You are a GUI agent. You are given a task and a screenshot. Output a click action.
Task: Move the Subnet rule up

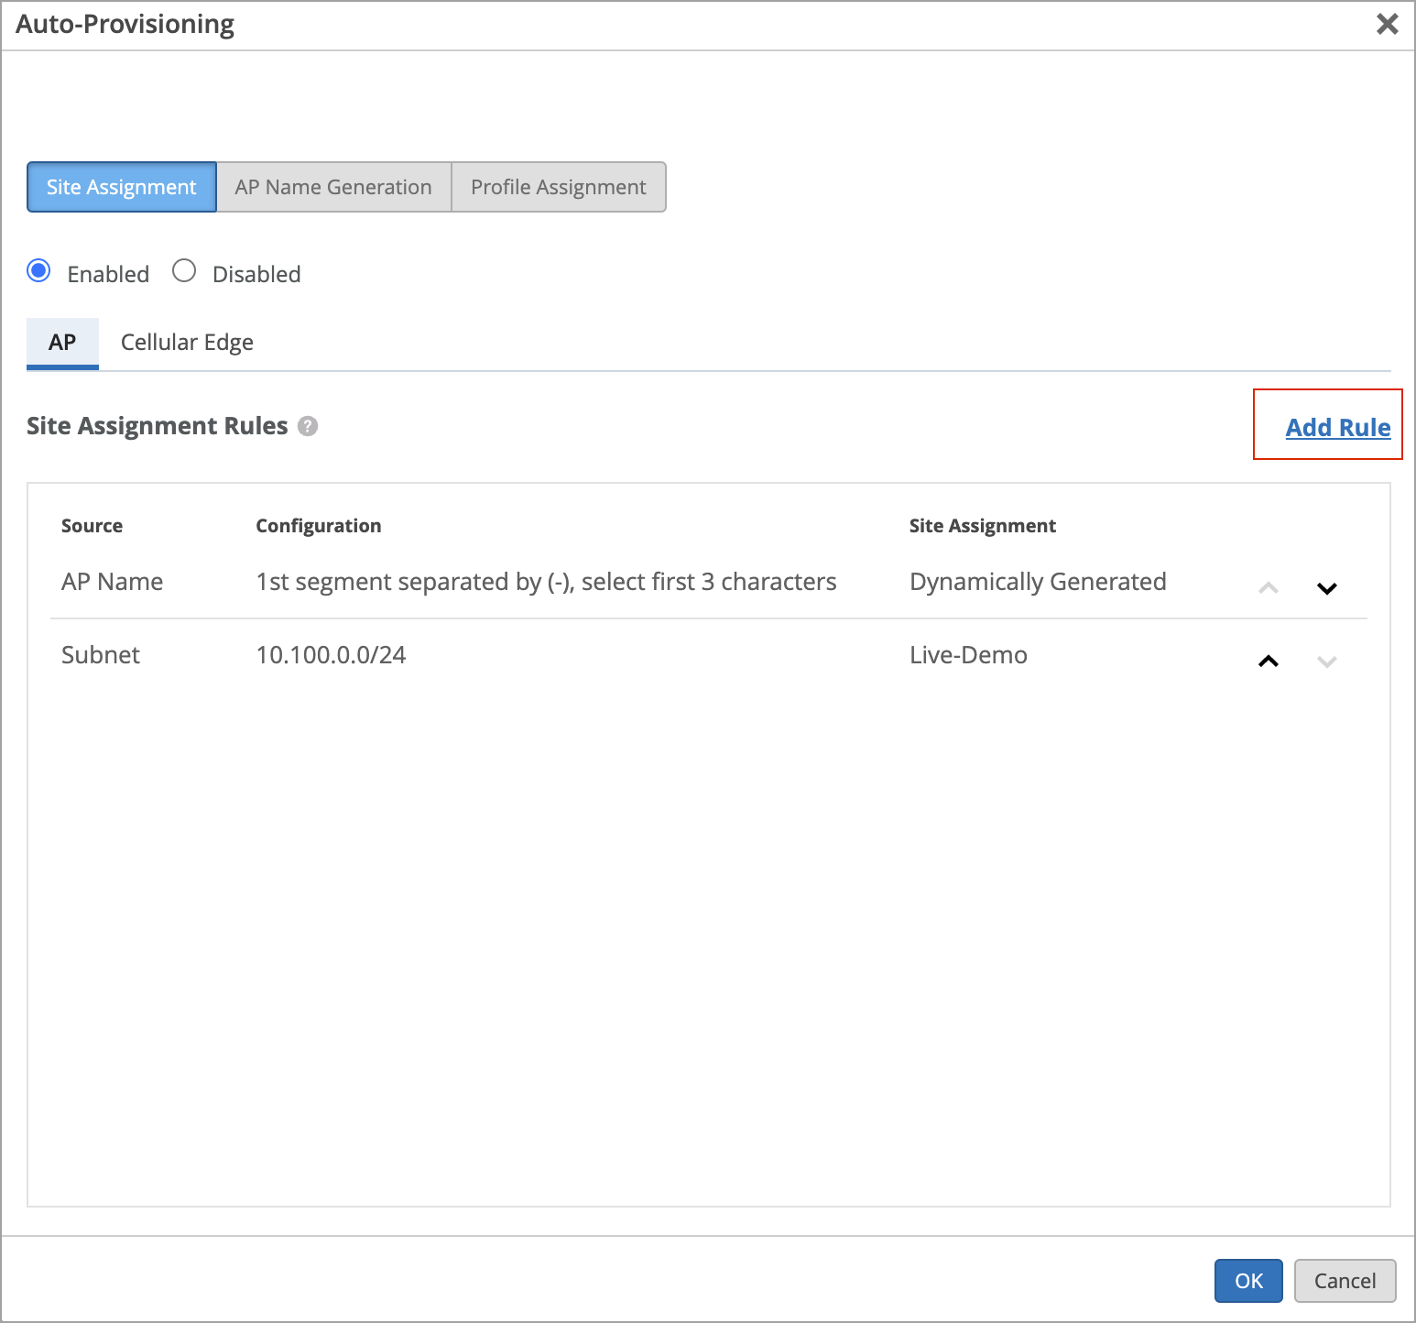tap(1268, 661)
